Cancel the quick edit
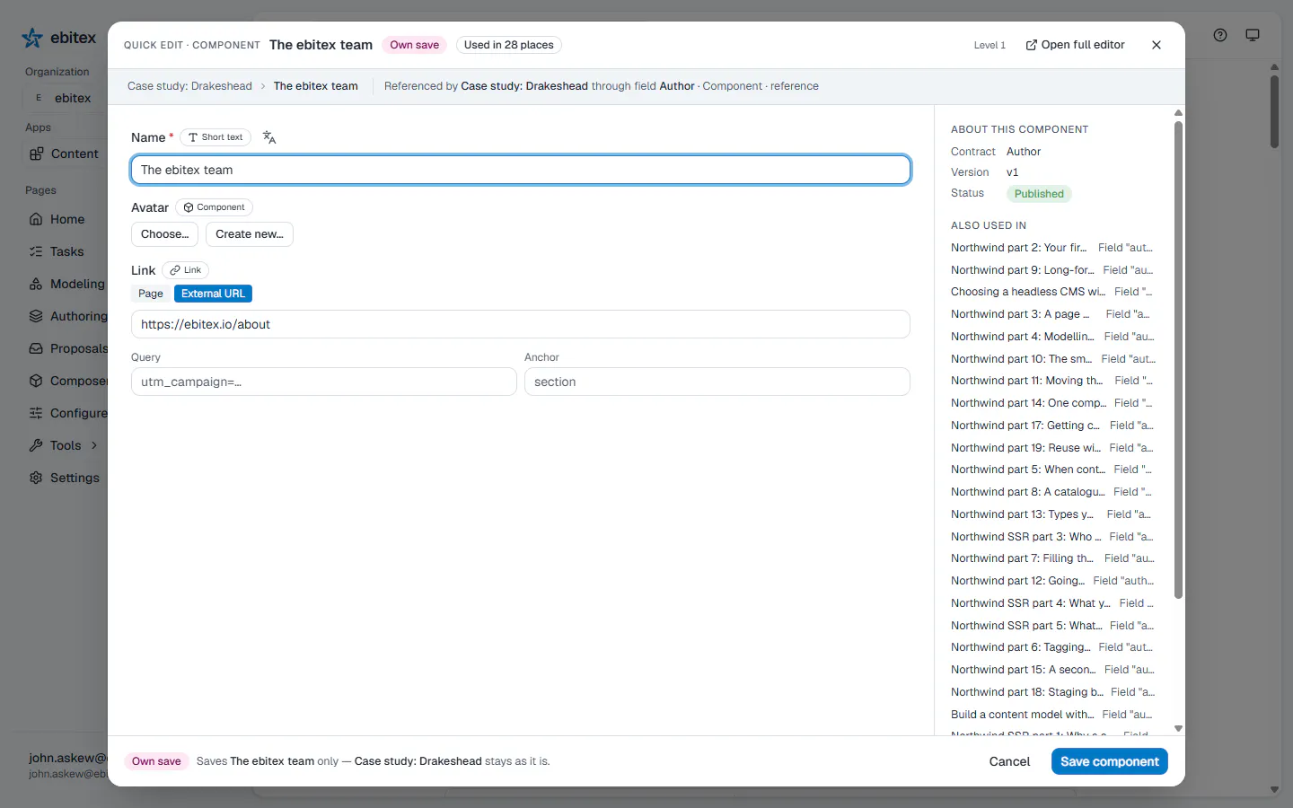 1009,761
